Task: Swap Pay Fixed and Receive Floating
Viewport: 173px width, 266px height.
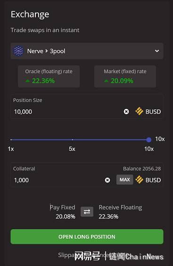Action: tap(87, 212)
